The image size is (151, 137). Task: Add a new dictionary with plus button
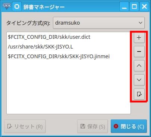139,38
